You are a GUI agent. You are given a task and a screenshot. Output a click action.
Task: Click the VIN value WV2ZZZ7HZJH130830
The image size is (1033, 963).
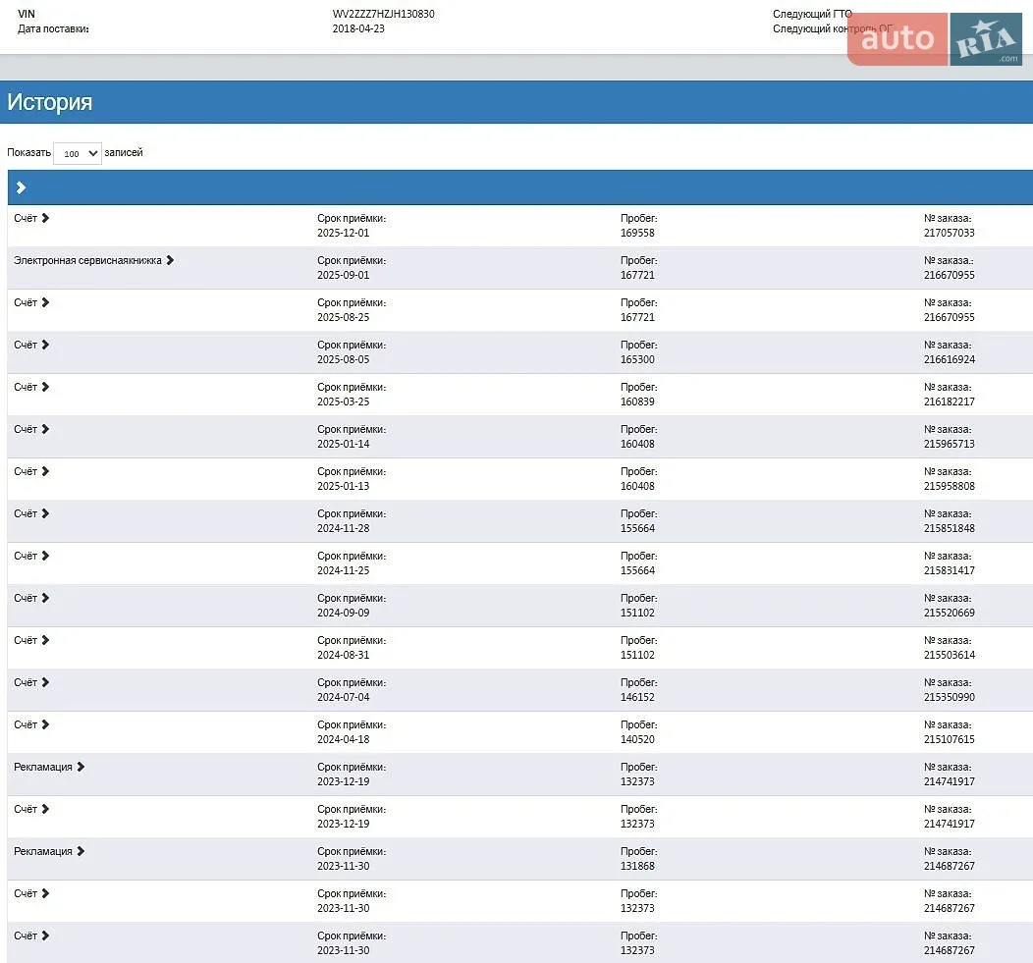(383, 14)
